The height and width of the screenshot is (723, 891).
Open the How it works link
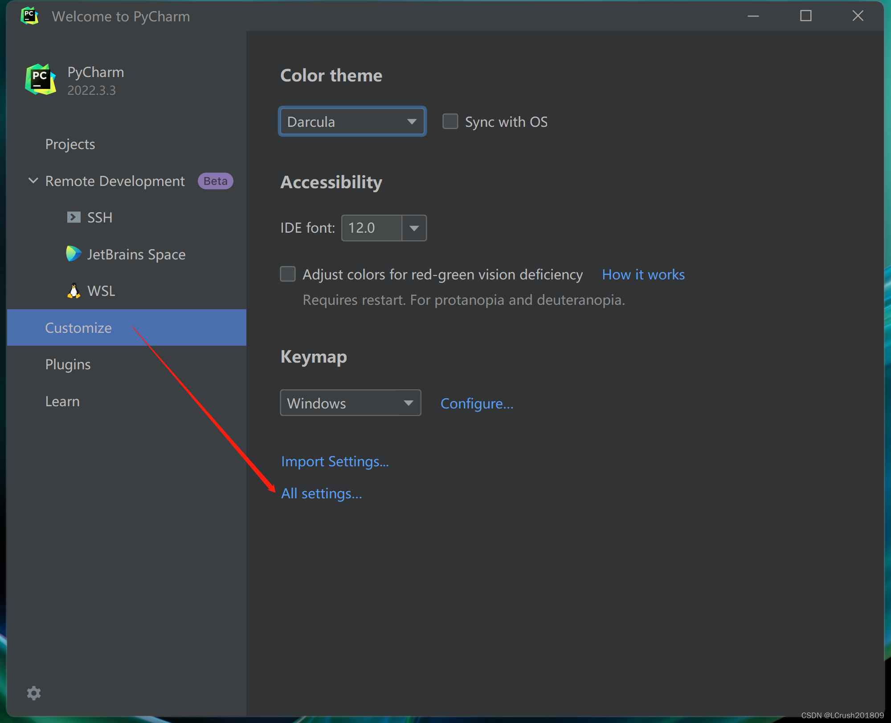tap(643, 274)
